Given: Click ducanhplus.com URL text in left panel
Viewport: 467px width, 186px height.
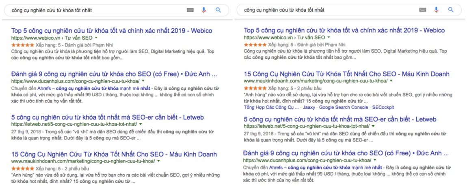Looking at the screenshot, I should point(76,81).
